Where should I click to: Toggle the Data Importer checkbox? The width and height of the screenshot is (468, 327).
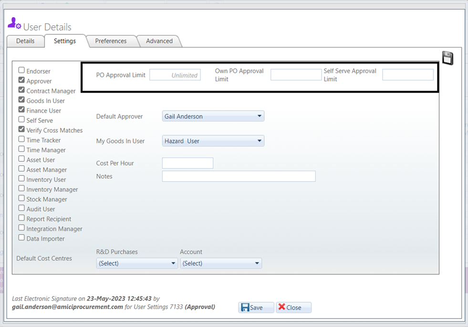point(21,238)
